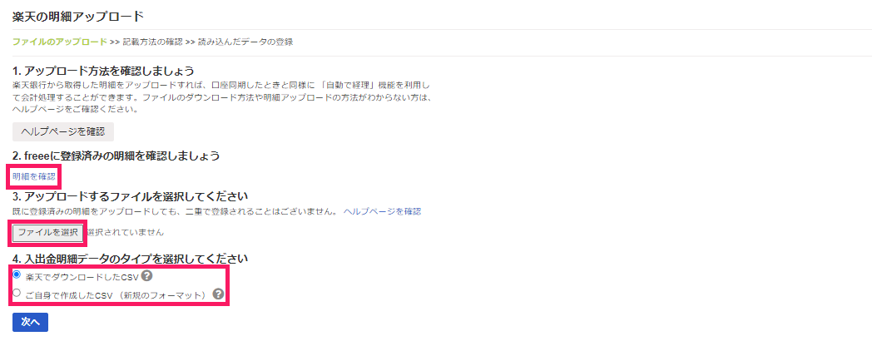
Task: Click the 読み込んだデータの登録 breadcrumb text
Action: 245,42
